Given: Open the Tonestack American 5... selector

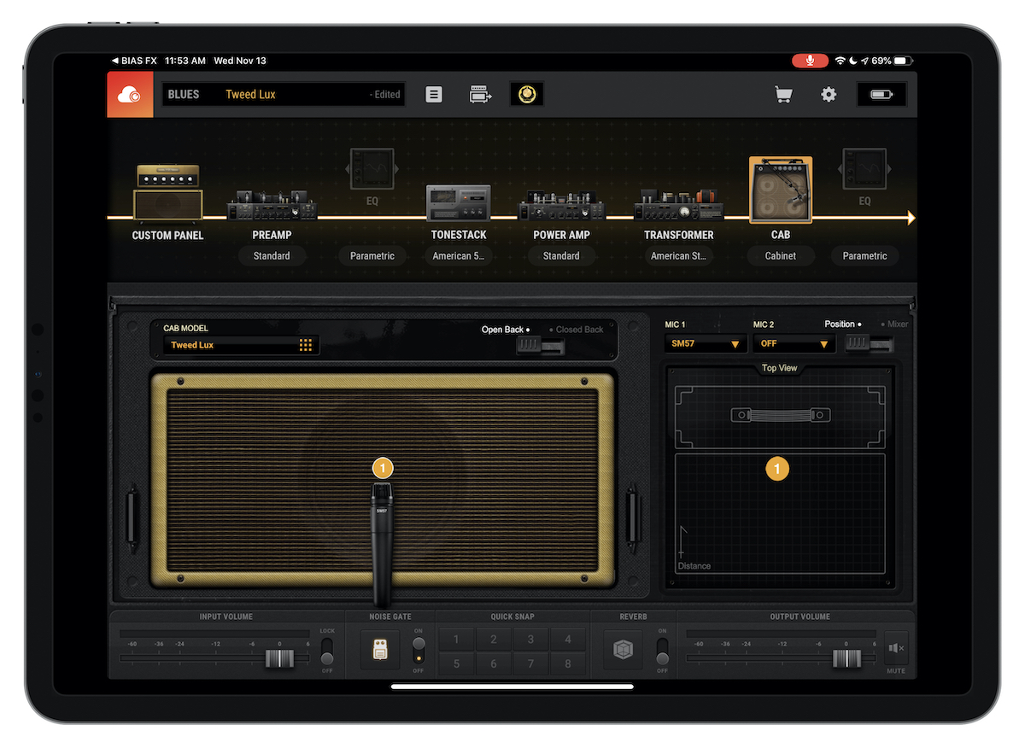Looking at the screenshot, I should point(459,256).
